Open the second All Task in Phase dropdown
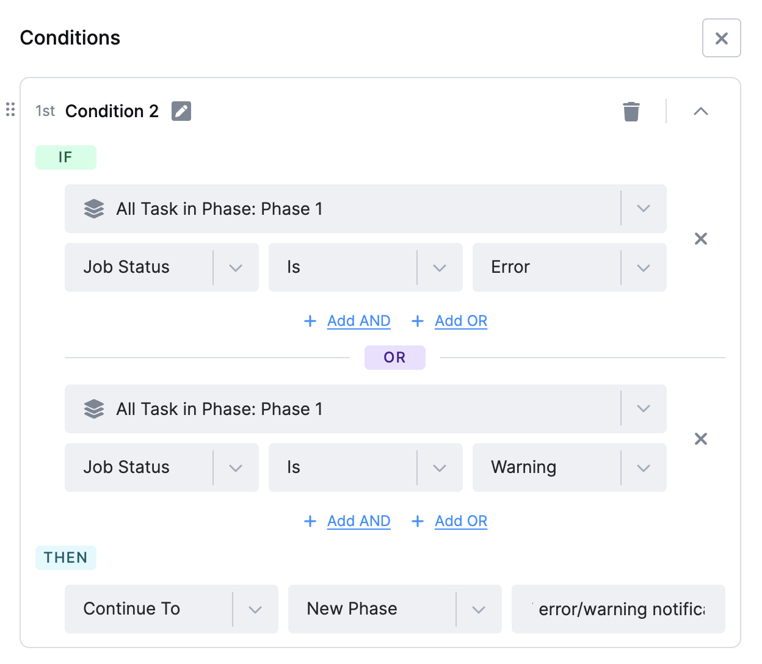 coord(366,409)
